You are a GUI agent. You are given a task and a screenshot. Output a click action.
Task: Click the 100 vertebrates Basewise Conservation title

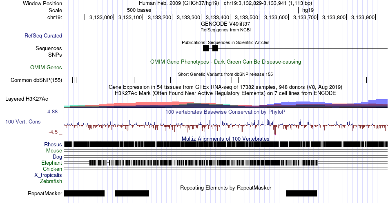(225, 112)
